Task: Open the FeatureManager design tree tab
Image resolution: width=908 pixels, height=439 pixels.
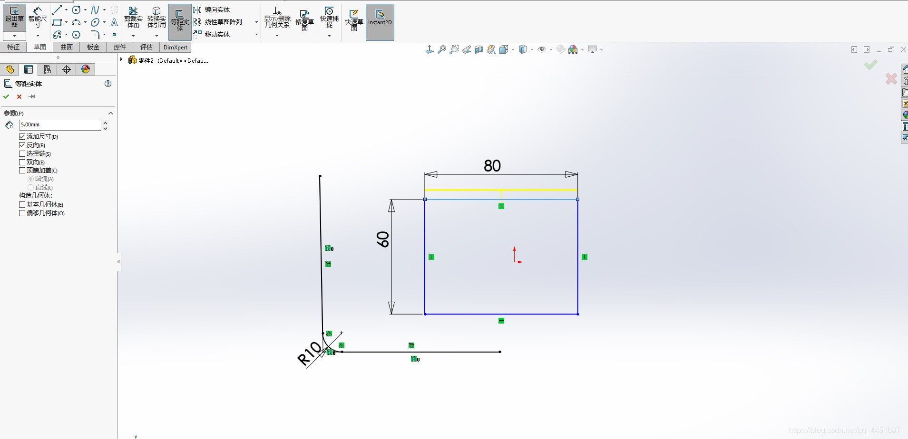Action: [x=10, y=69]
